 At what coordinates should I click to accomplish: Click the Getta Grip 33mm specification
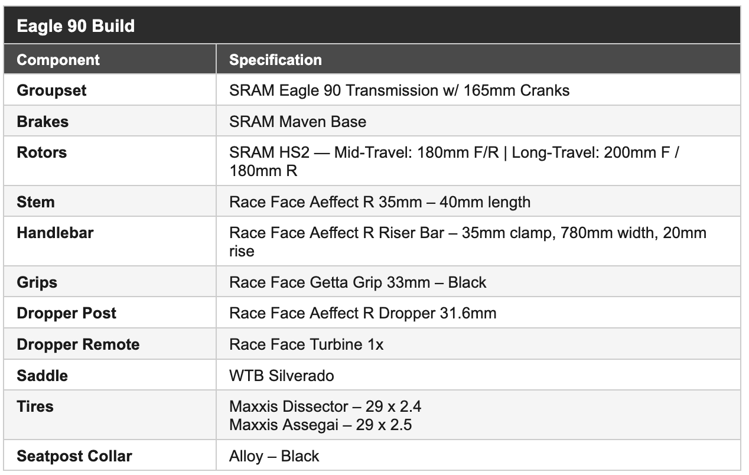[x=357, y=282]
